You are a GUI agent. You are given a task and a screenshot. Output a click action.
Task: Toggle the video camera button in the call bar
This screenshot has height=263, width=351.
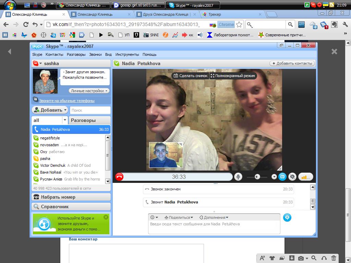(x=282, y=177)
